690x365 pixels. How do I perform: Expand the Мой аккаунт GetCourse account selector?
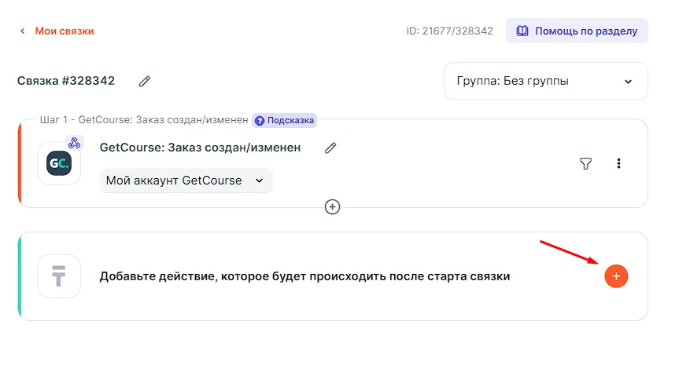[186, 181]
